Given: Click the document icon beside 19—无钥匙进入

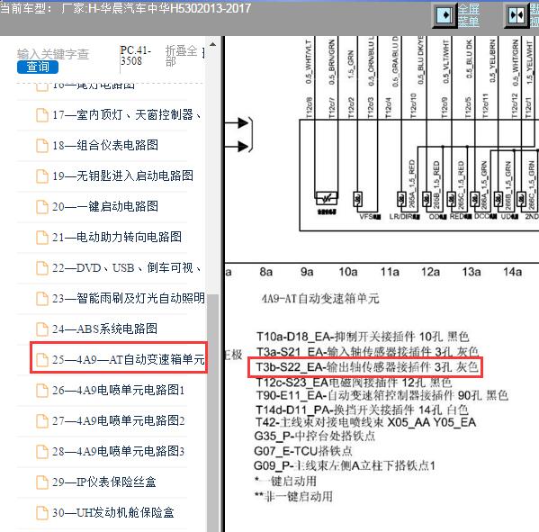Looking at the screenshot, I should (x=42, y=176).
